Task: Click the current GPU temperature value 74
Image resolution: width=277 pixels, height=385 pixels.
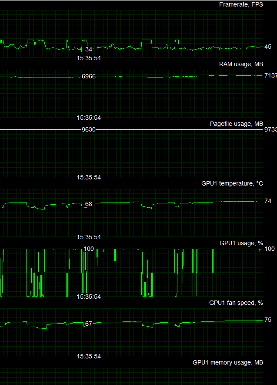Action: point(268,201)
